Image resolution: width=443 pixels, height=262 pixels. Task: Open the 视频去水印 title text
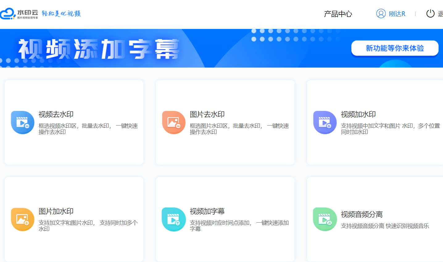coord(56,114)
